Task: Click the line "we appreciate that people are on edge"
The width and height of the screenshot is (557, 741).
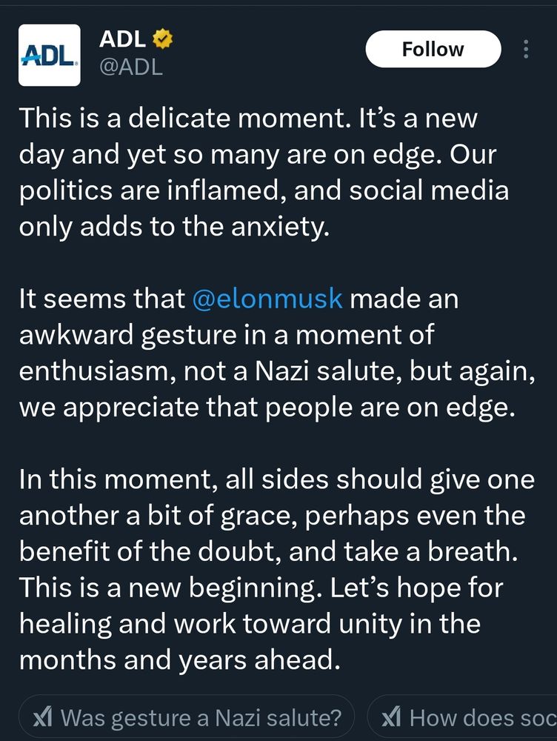Action: 267,407
